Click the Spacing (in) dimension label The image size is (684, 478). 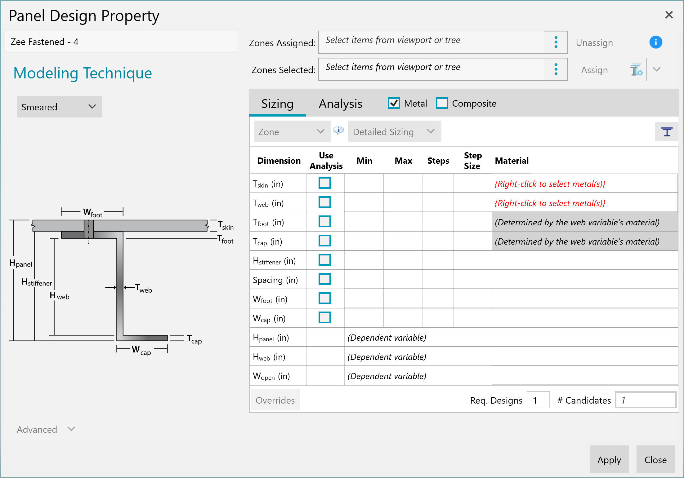tap(275, 280)
